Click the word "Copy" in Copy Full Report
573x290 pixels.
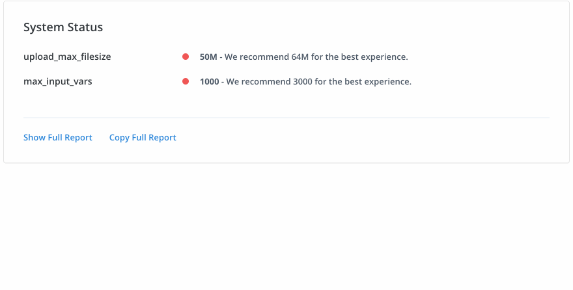[119, 138]
